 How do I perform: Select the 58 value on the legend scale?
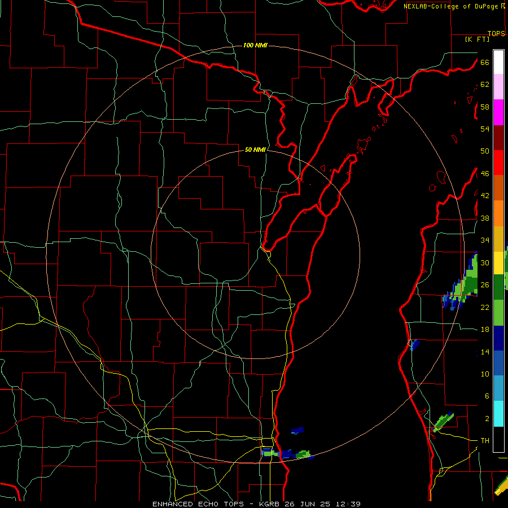tap(485, 107)
